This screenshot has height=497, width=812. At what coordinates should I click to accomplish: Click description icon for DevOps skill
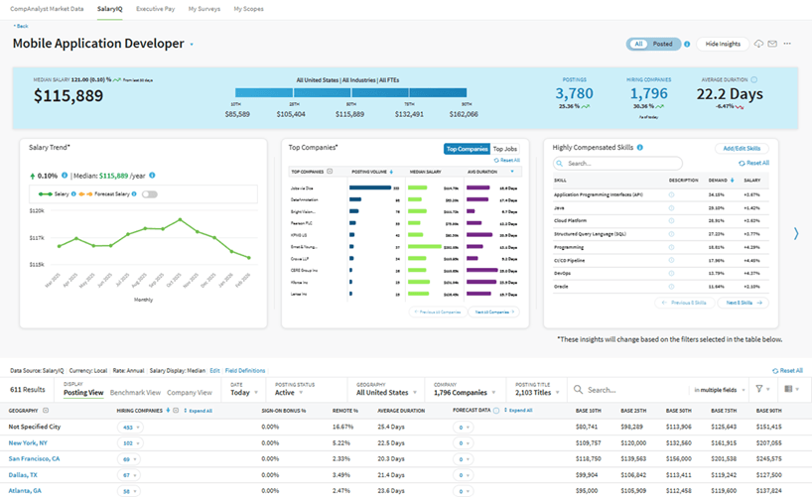click(671, 274)
